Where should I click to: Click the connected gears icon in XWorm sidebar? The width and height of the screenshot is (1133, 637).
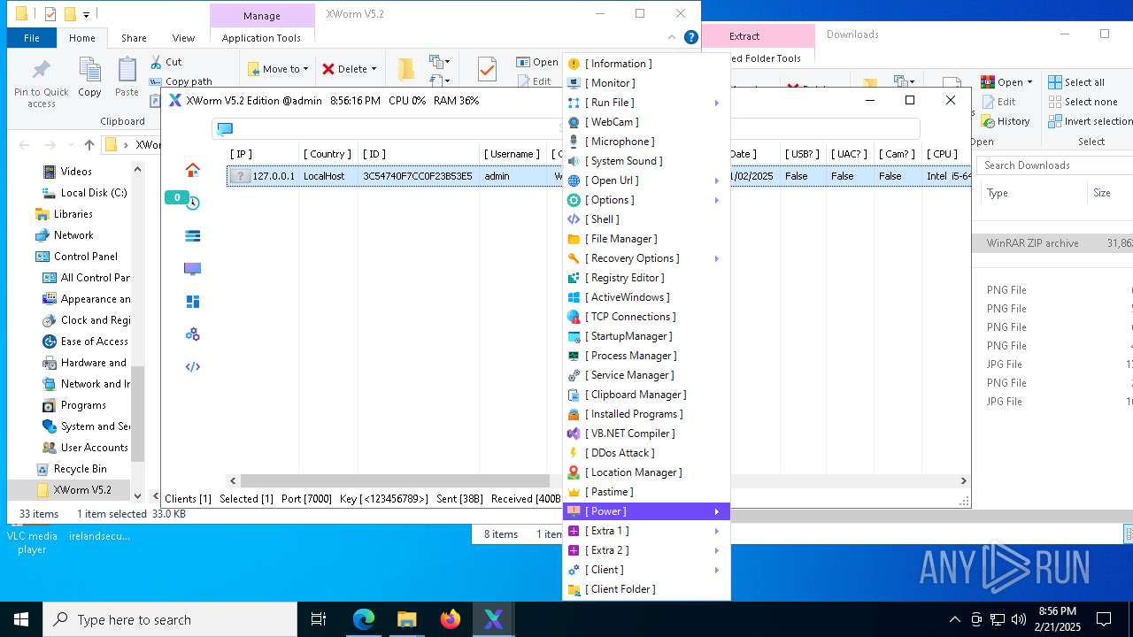[192, 334]
